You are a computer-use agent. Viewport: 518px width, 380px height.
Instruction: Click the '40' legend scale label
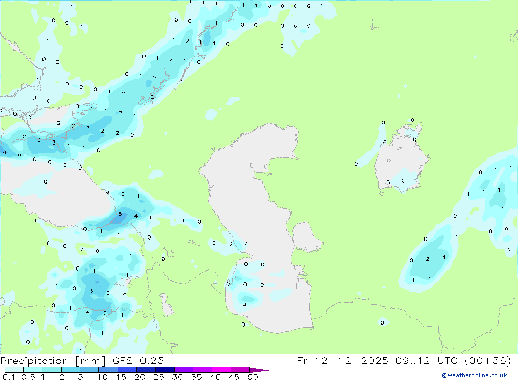(x=215, y=377)
